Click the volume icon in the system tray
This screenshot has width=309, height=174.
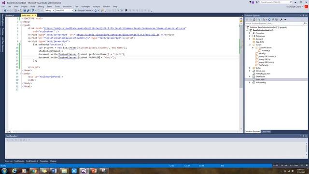click(293, 171)
